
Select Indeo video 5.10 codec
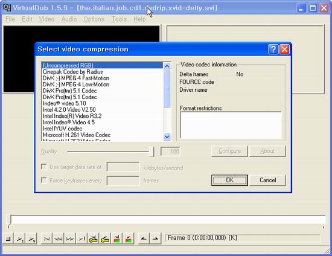(103, 103)
